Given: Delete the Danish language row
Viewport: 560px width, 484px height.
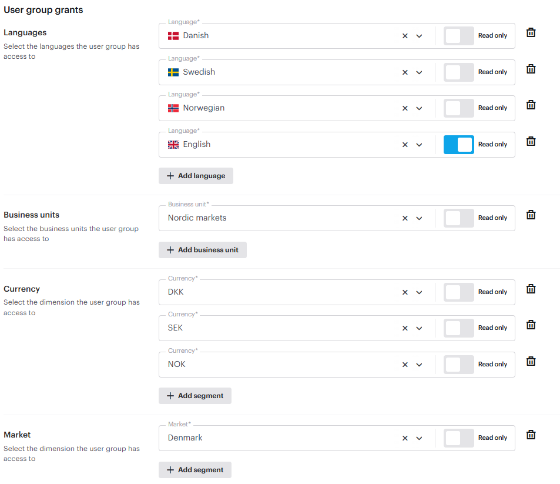Looking at the screenshot, I should [531, 33].
